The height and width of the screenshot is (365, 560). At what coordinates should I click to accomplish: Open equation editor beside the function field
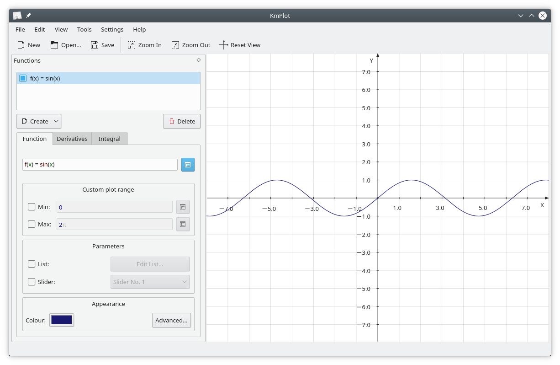pos(188,164)
